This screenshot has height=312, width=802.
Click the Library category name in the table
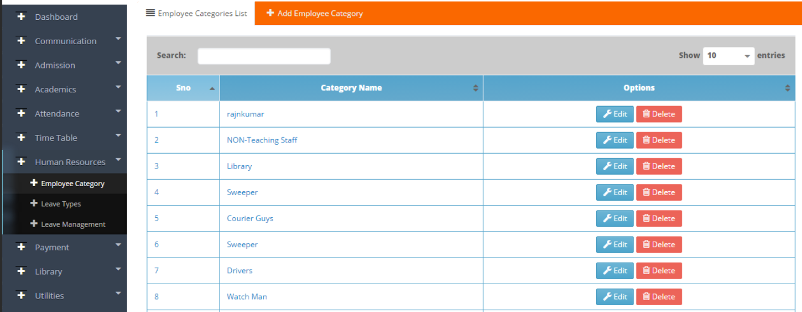pyautogui.click(x=239, y=166)
